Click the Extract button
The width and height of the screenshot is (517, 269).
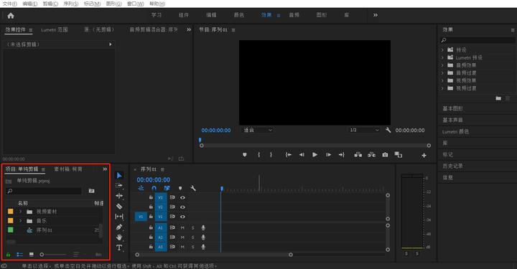(372, 155)
